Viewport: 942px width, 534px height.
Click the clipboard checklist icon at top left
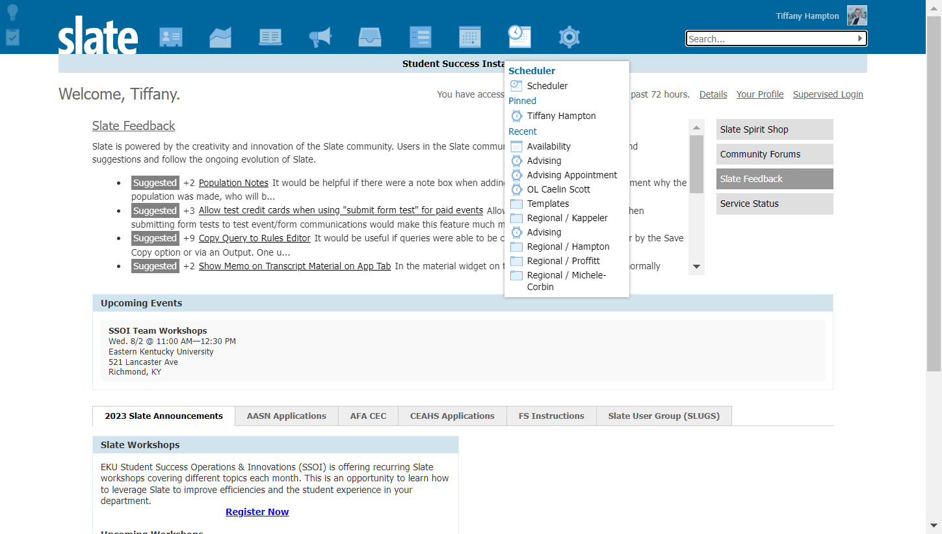coord(12,36)
